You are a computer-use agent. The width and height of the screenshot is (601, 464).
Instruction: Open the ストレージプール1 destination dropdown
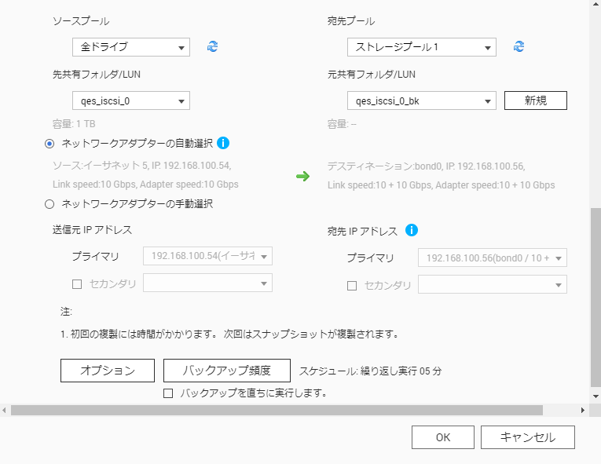pos(421,47)
